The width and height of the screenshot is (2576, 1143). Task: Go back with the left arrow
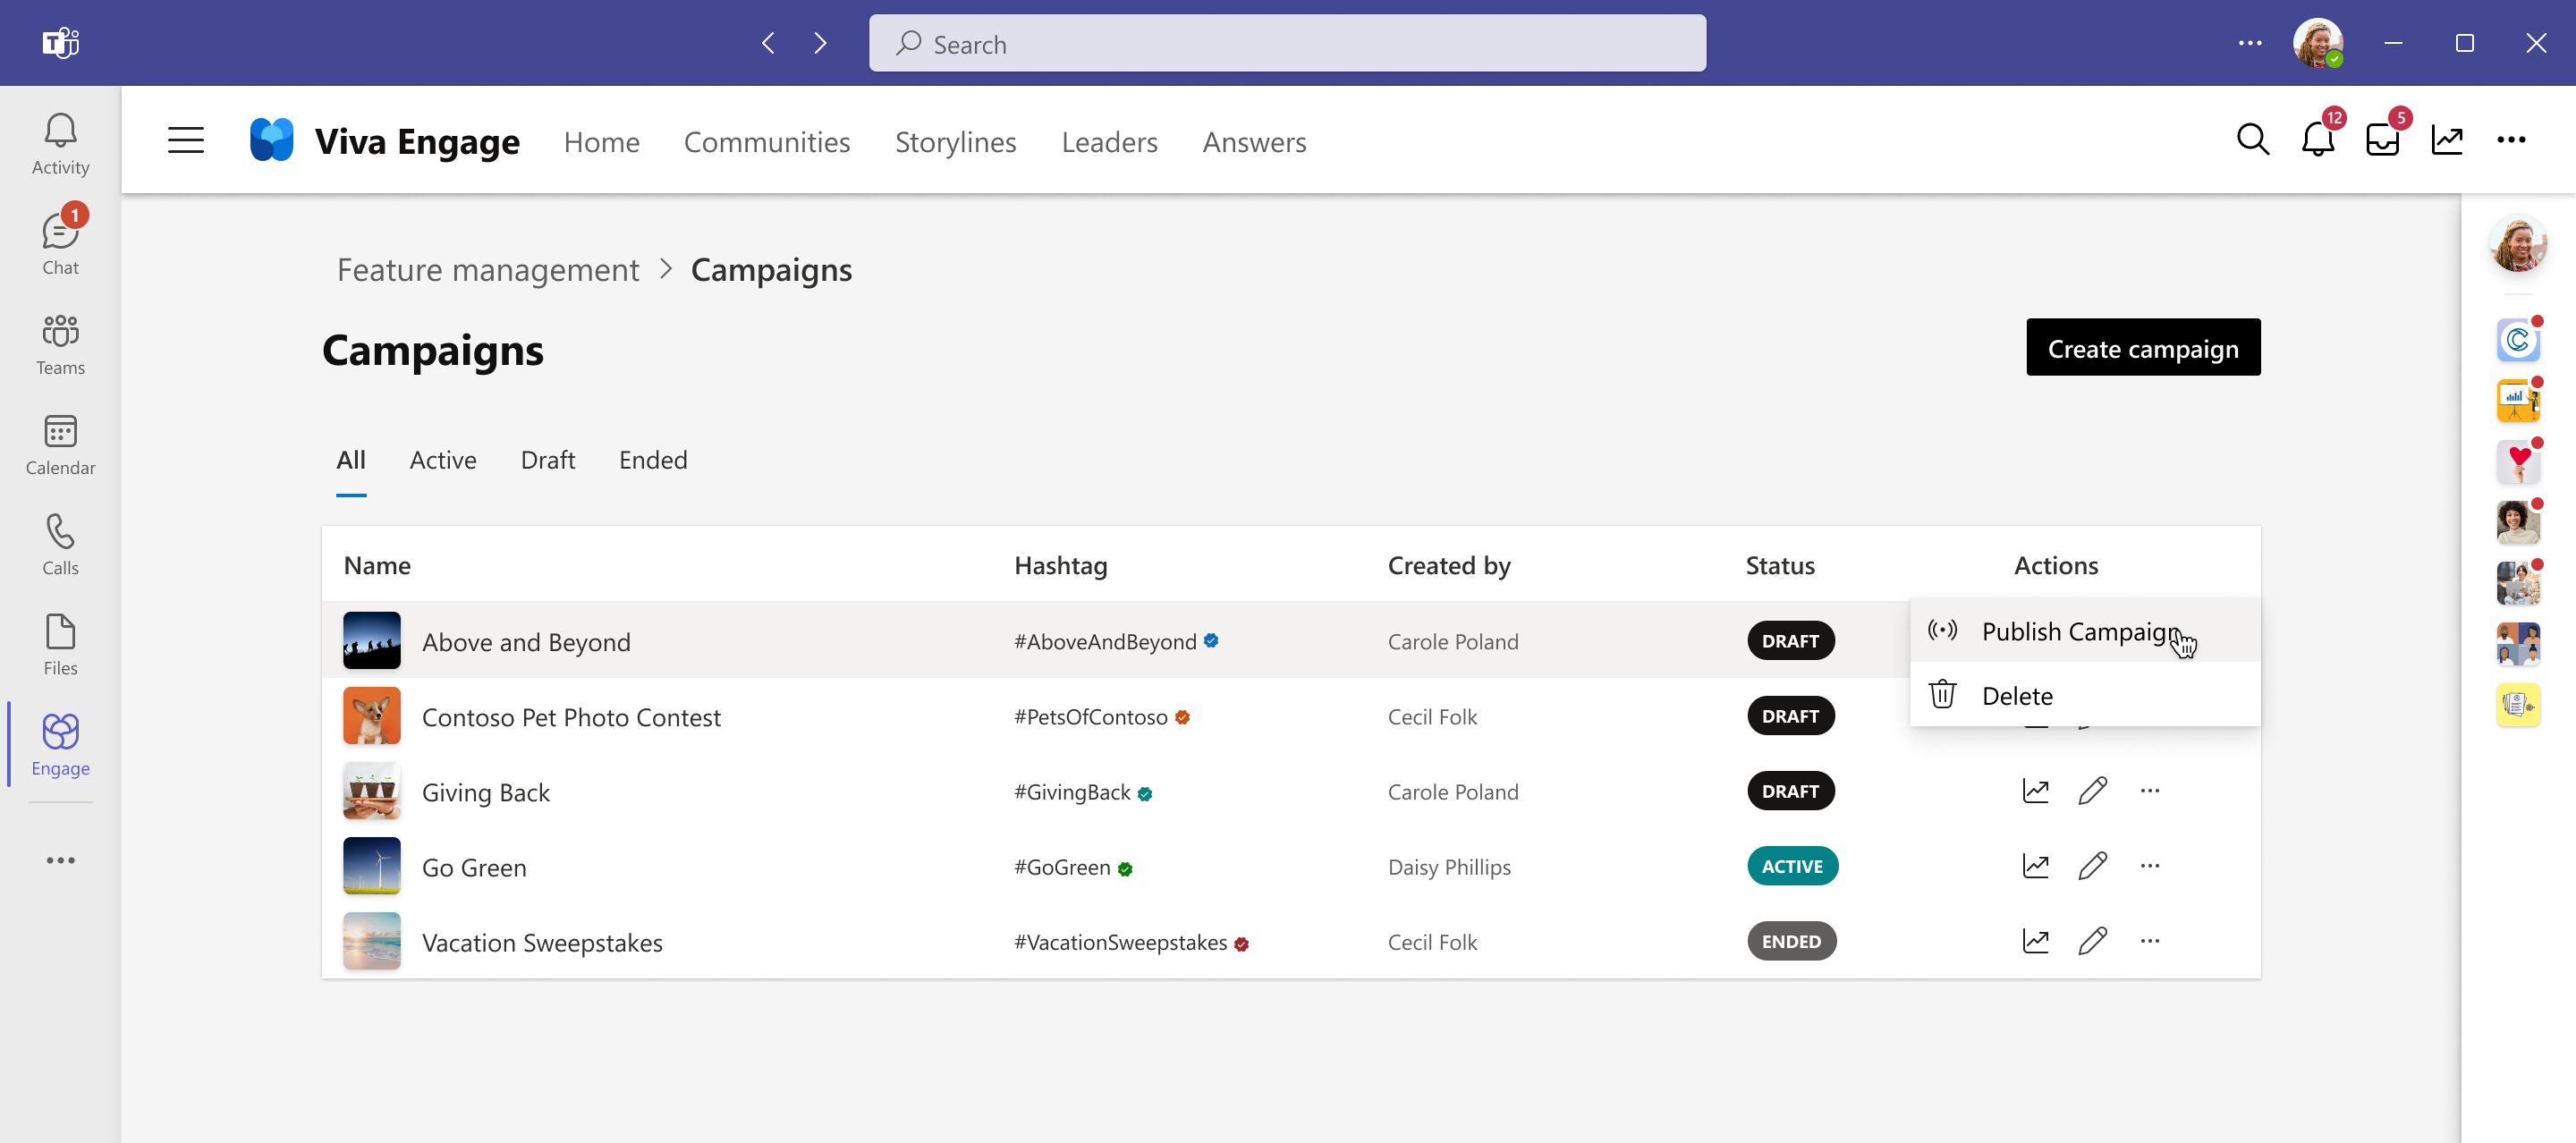click(768, 43)
